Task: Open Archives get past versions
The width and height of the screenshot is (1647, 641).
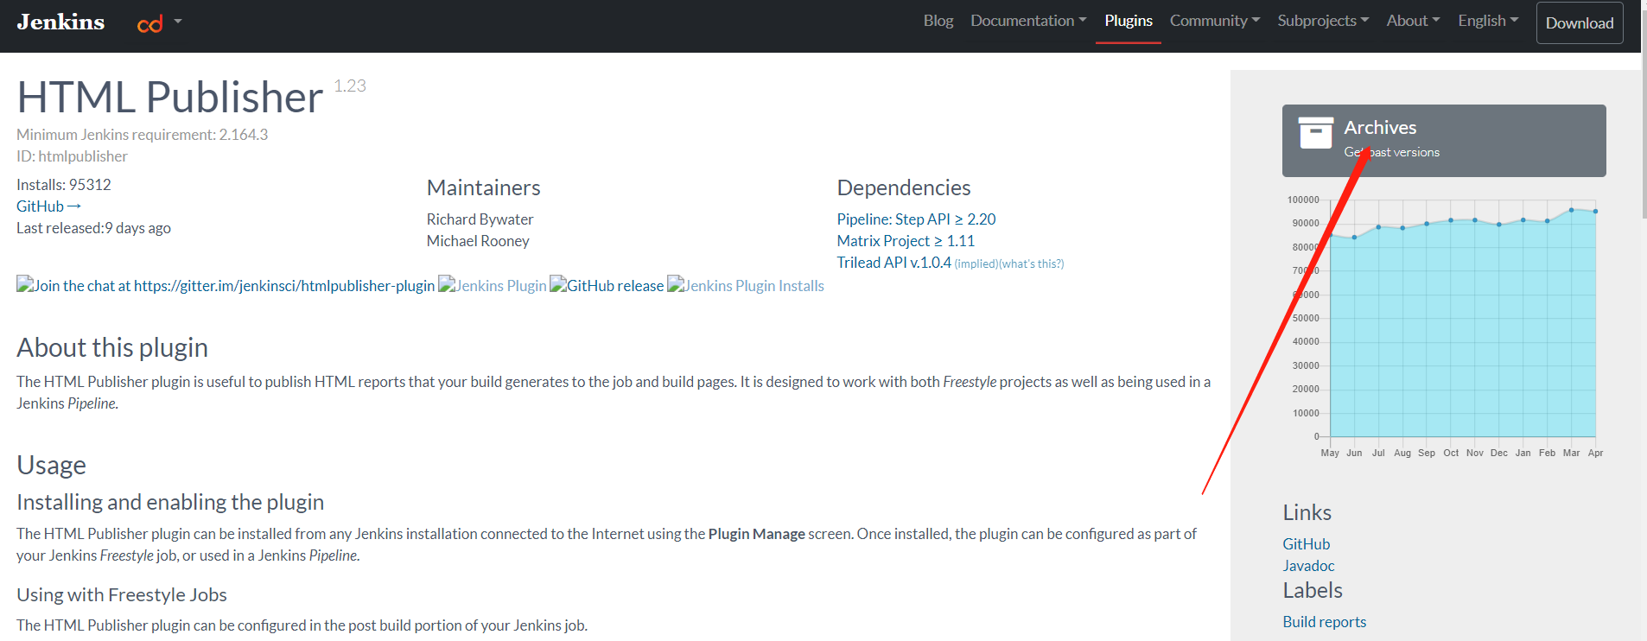Action: point(1444,141)
